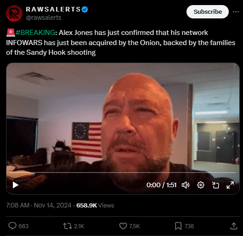
Task: Seek along the video progress bar
Action: pyautogui.click(x=123, y=173)
